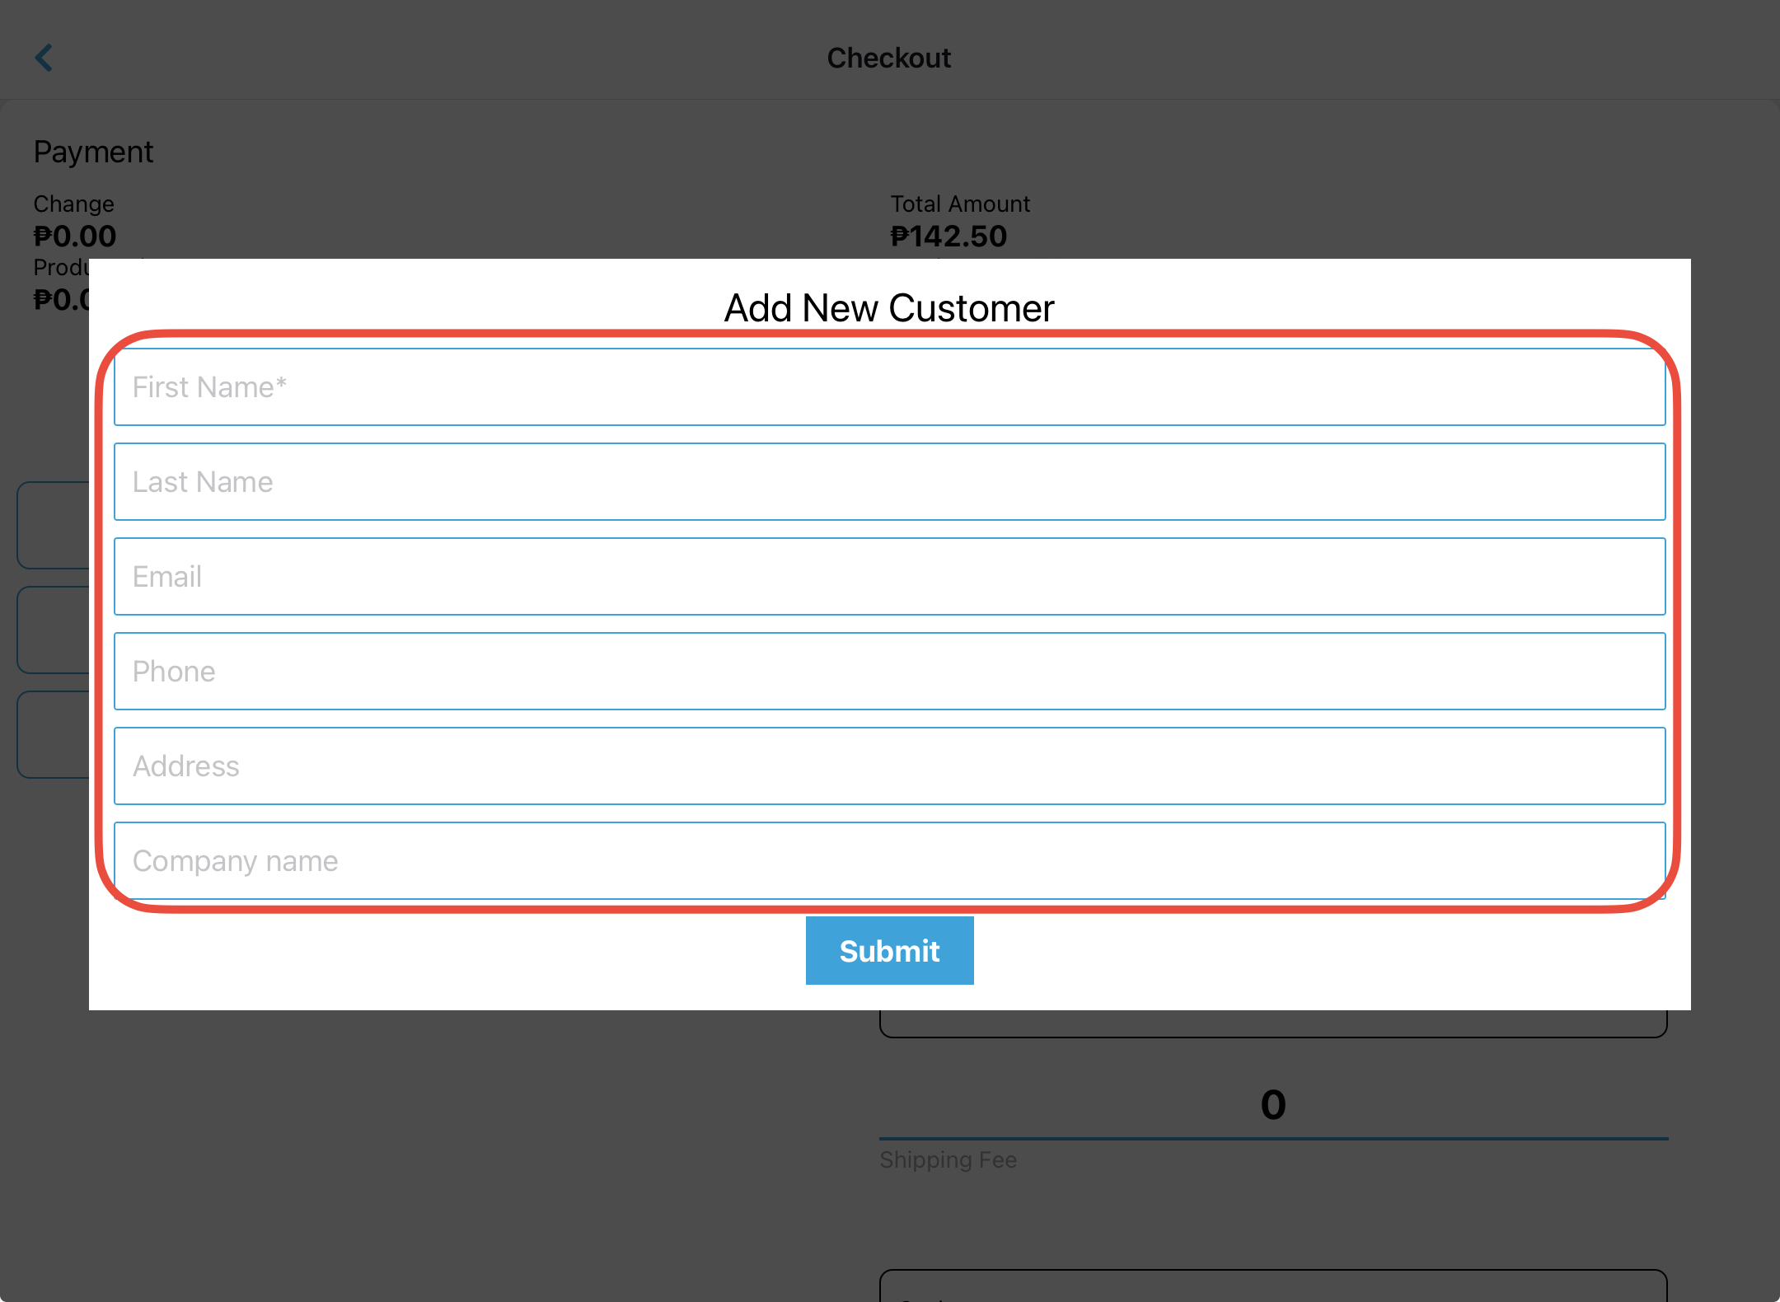Screen dimensions: 1780x1302
Task: Click the Shipping Fee label
Action: (948, 1160)
